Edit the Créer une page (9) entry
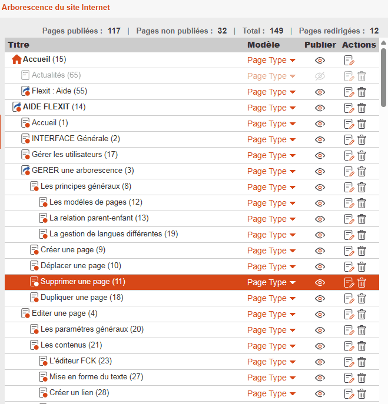Screen dimensions: 388x404 [349, 251]
